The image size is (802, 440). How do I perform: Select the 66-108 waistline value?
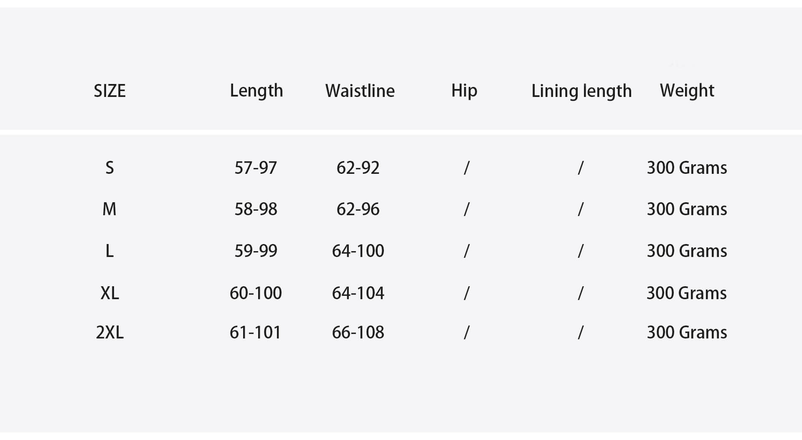(358, 333)
